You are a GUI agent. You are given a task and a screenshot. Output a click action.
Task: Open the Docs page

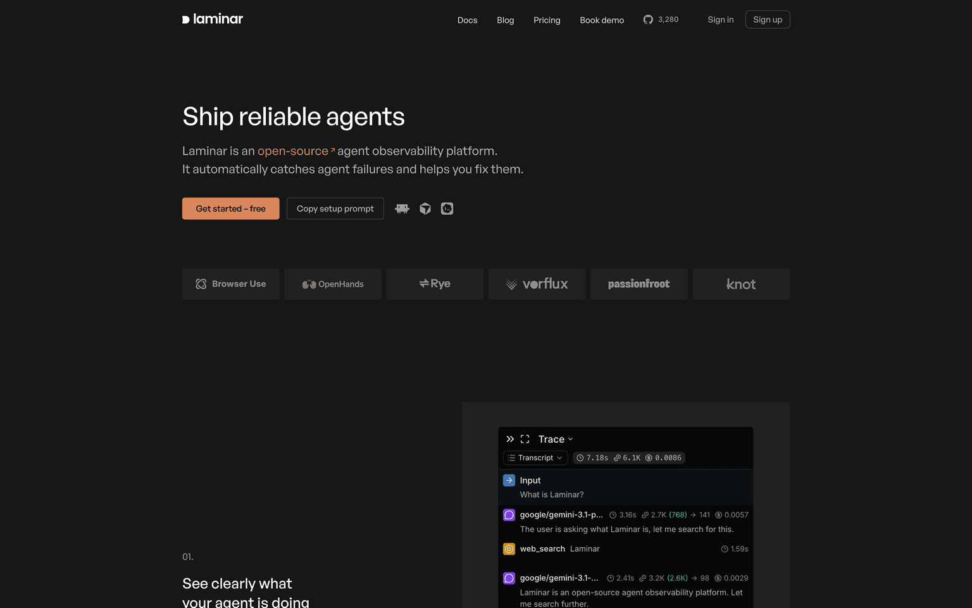(467, 20)
